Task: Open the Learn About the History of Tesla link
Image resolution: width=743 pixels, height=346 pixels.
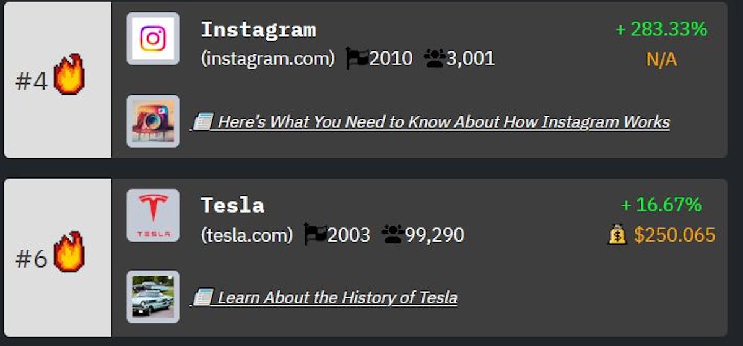Action: pos(337,297)
